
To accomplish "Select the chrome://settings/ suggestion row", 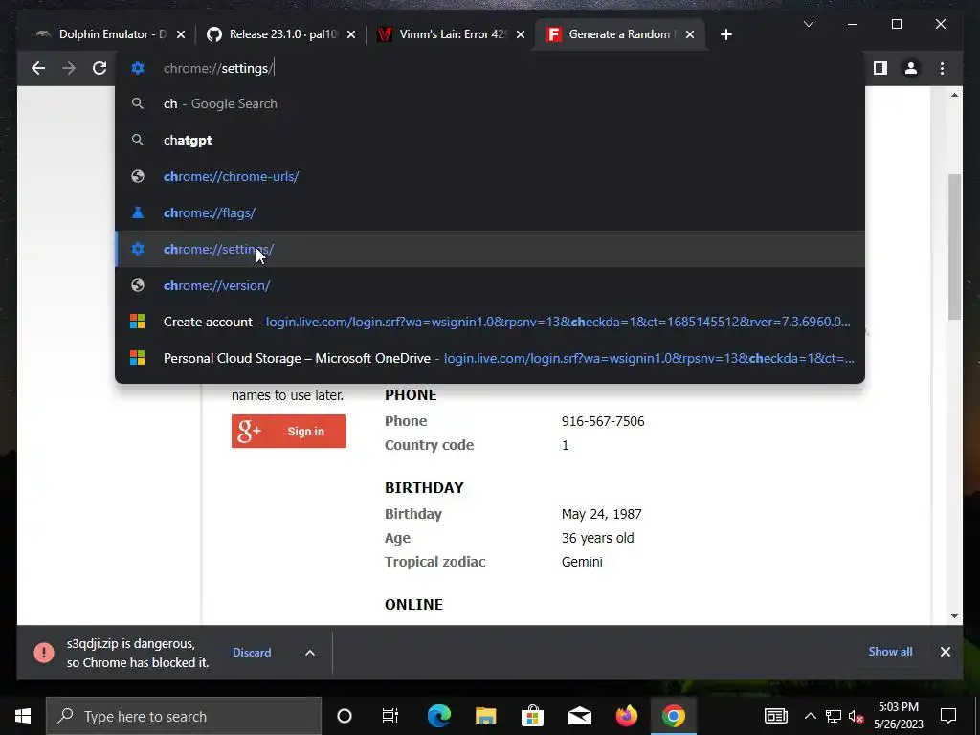I will point(490,249).
